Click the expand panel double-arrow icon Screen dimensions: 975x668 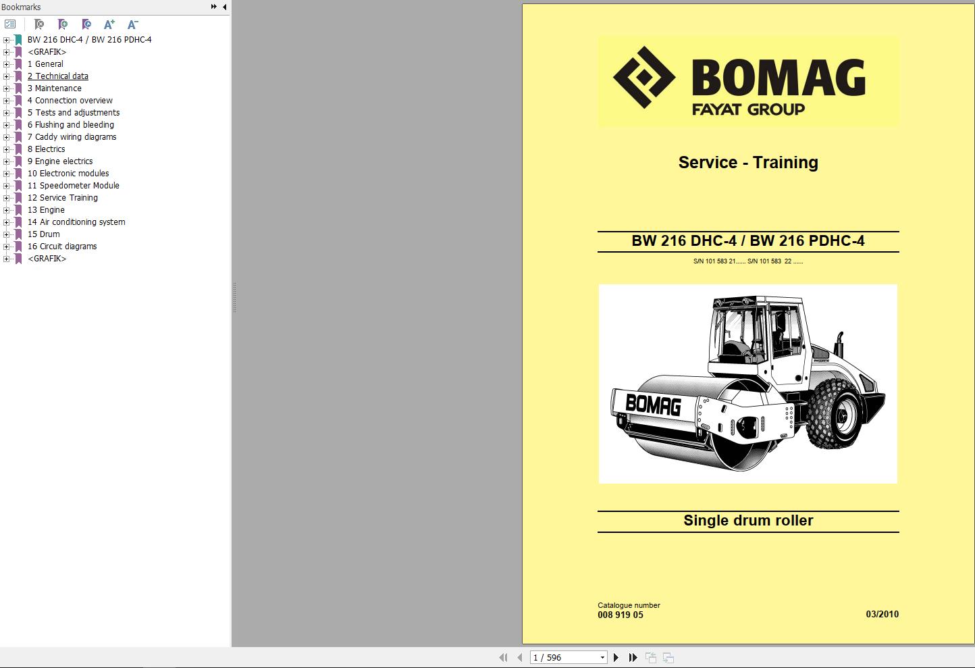(x=213, y=7)
